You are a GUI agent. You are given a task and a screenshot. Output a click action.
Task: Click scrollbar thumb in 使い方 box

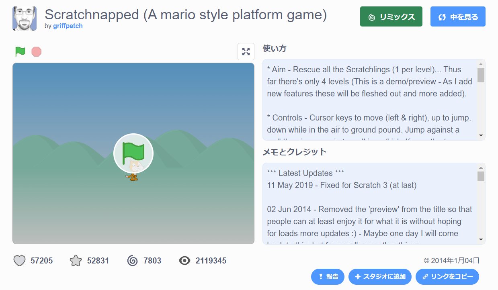(x=481, y=75)
